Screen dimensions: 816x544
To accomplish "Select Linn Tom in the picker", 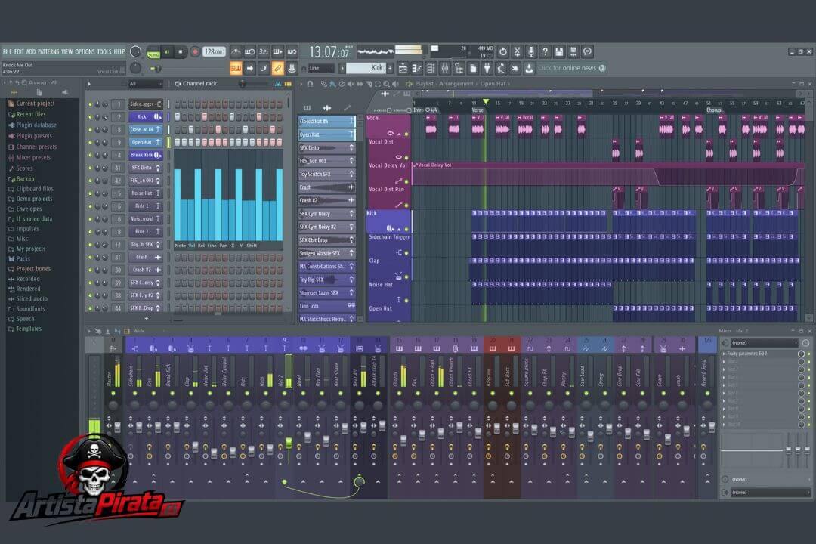I will pos(326,306).
